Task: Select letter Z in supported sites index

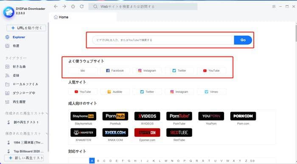Action: pos(246,161)
